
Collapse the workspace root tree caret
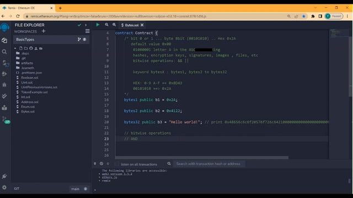point(15,48)
